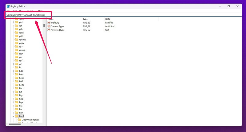246x132 pixels.
Task: Select the Content Type value icon
Action: 49,26
